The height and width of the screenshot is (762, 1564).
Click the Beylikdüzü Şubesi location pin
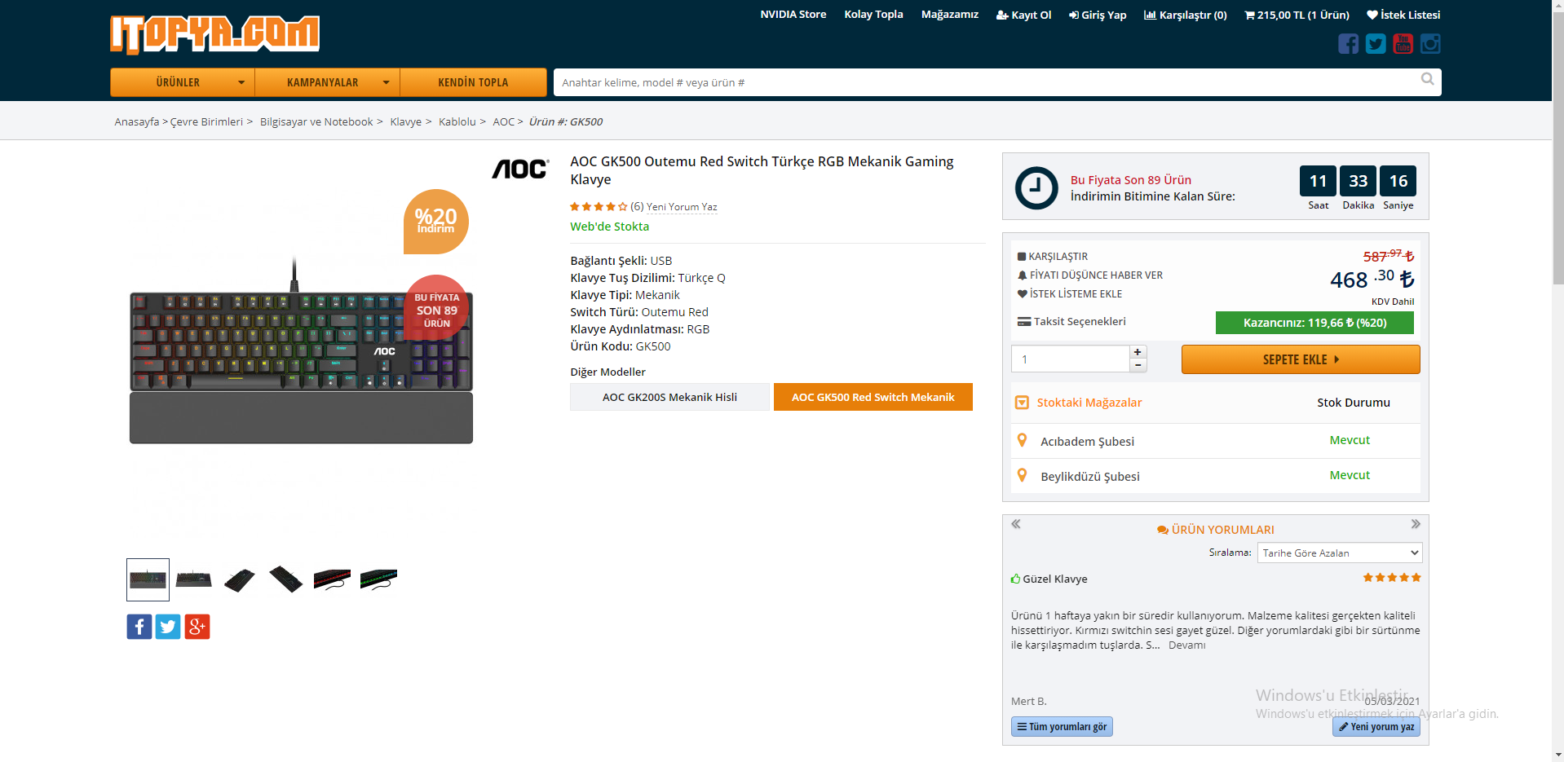[1022, 475]
